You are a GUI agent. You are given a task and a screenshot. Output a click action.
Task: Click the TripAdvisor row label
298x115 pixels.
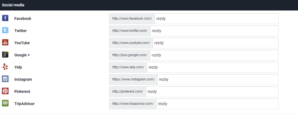click(25, 104)
